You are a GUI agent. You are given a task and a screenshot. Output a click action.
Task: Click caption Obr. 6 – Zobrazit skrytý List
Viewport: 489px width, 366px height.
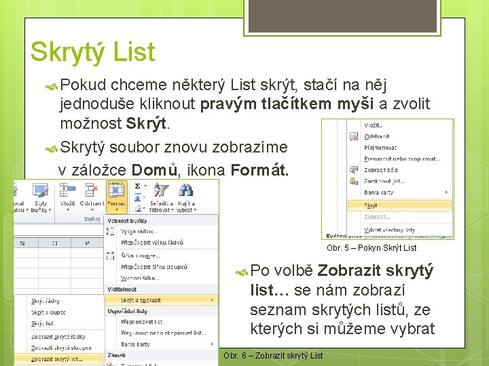(x=273, y=355)
